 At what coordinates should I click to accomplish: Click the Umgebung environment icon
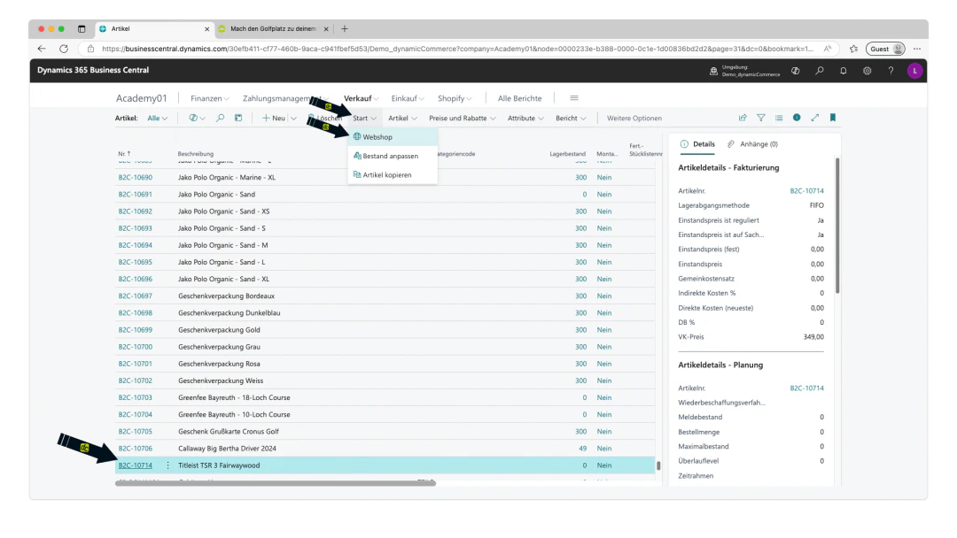click(713, 71)
